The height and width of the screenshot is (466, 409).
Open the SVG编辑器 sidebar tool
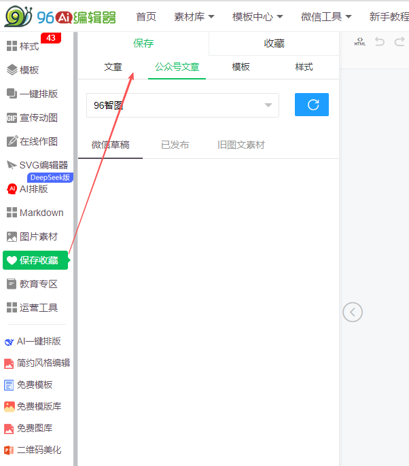click(x=37, y=164)
